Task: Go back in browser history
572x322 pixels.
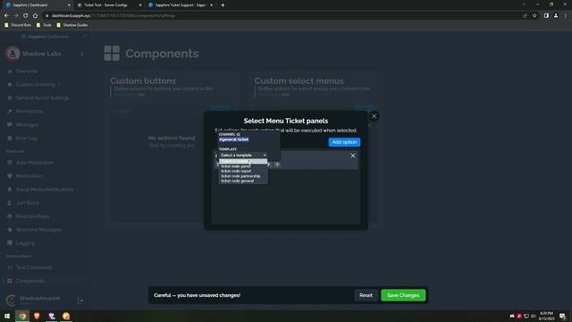Action: click(x=6, y=16)
